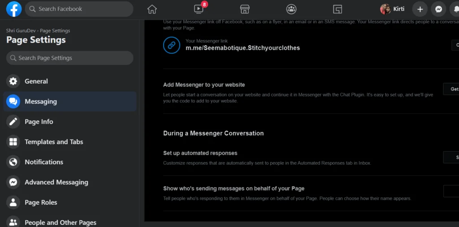Open the Marketplace store icon
Screen dimensions: 459x227
245,9
